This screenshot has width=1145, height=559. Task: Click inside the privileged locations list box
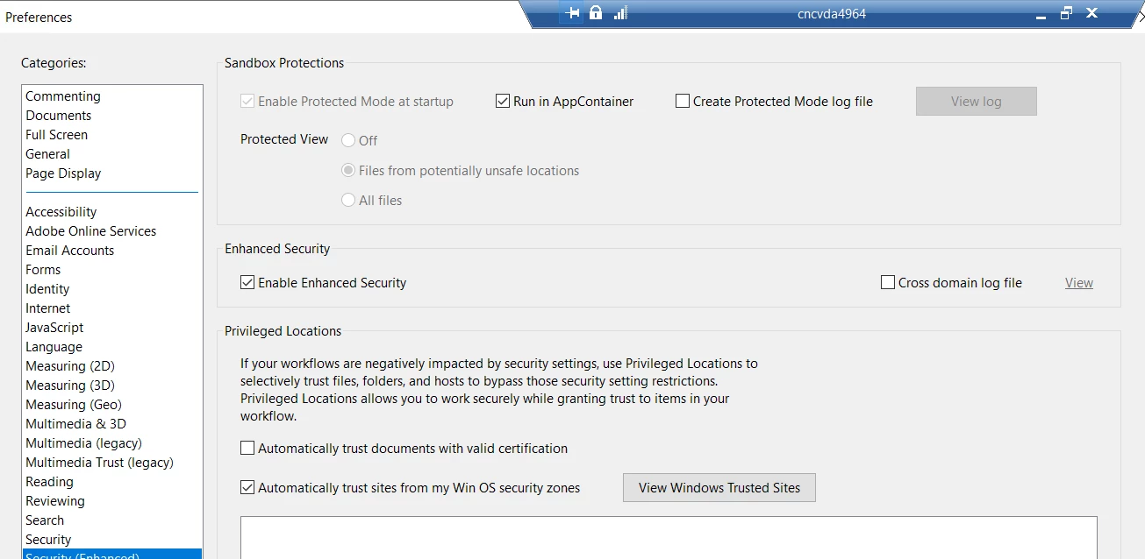(669, 537)
